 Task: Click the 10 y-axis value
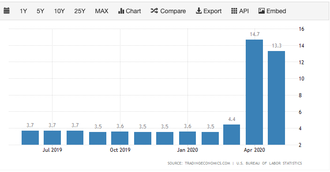tap(301, 79)
